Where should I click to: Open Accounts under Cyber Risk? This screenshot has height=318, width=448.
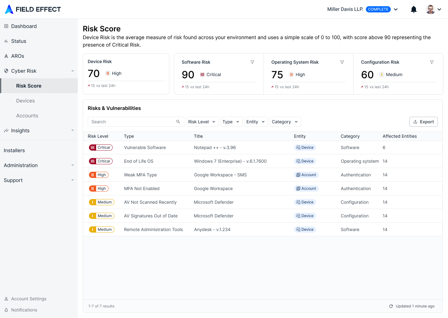click(x=39, y=116)
